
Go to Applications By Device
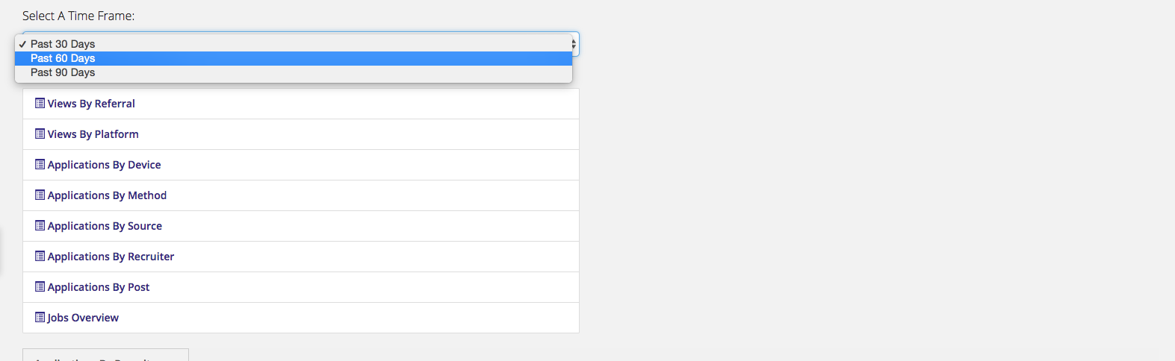coord(104,165)
